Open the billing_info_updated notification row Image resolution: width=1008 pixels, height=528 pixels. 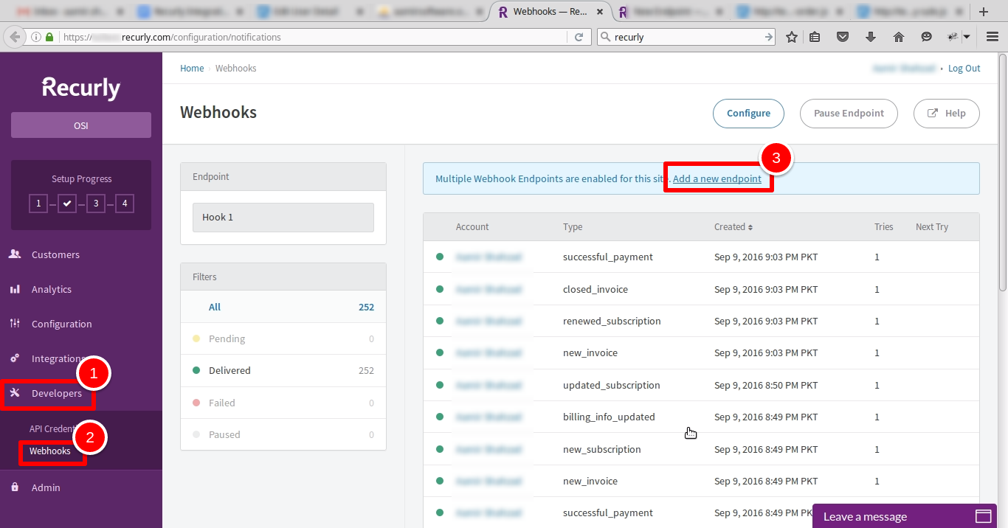[701, 417]
